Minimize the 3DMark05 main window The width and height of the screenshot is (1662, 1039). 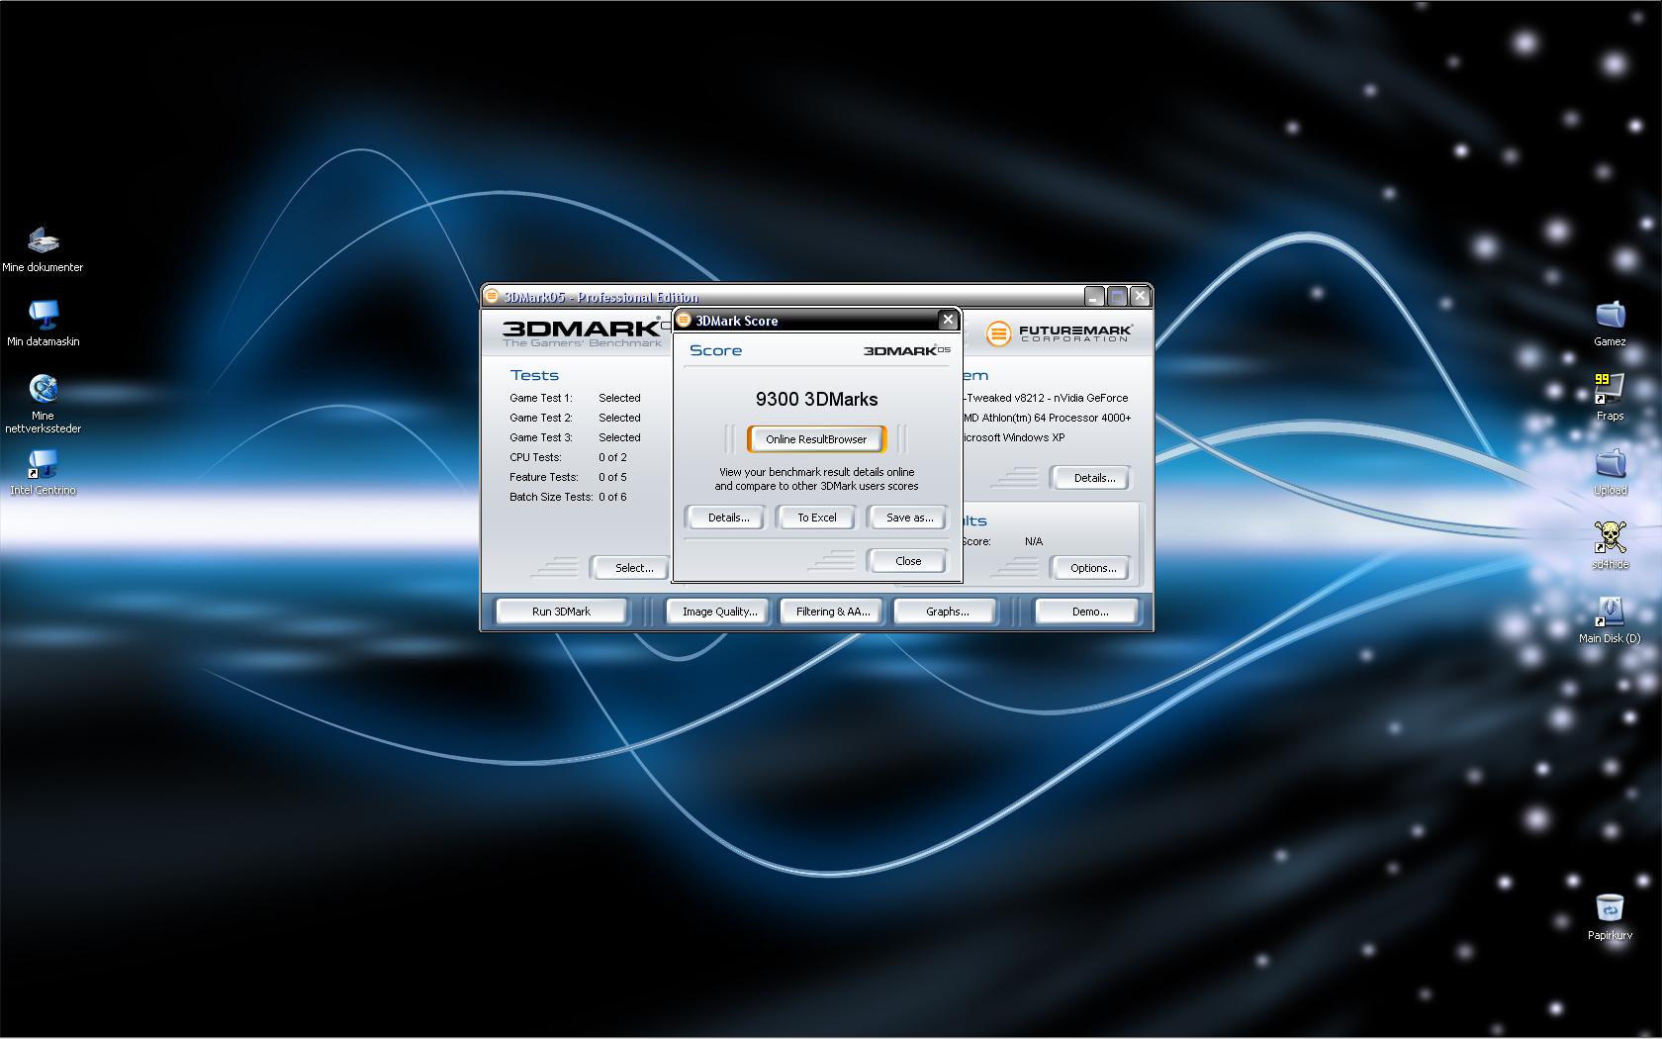pos(1094,296)
